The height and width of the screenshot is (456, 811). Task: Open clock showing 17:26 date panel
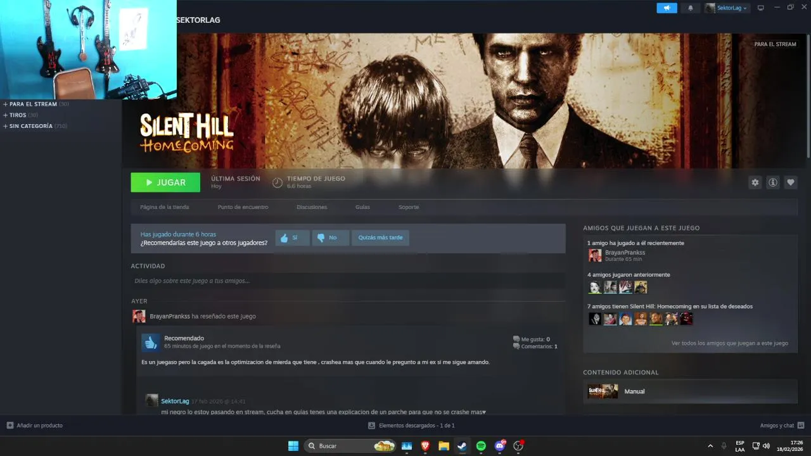coord(790,446)
